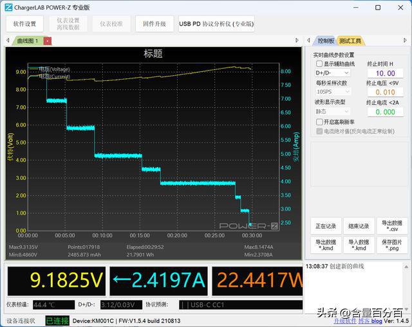Image resolution: width=412 pixels, height=327 pixels.
Task: Open the 静态 waveform display type dropdown
Action: tap(332, 112)
